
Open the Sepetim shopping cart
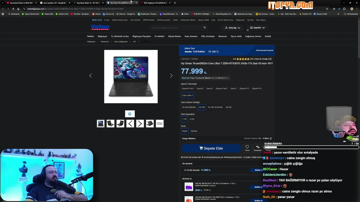(x=257, y=28)
